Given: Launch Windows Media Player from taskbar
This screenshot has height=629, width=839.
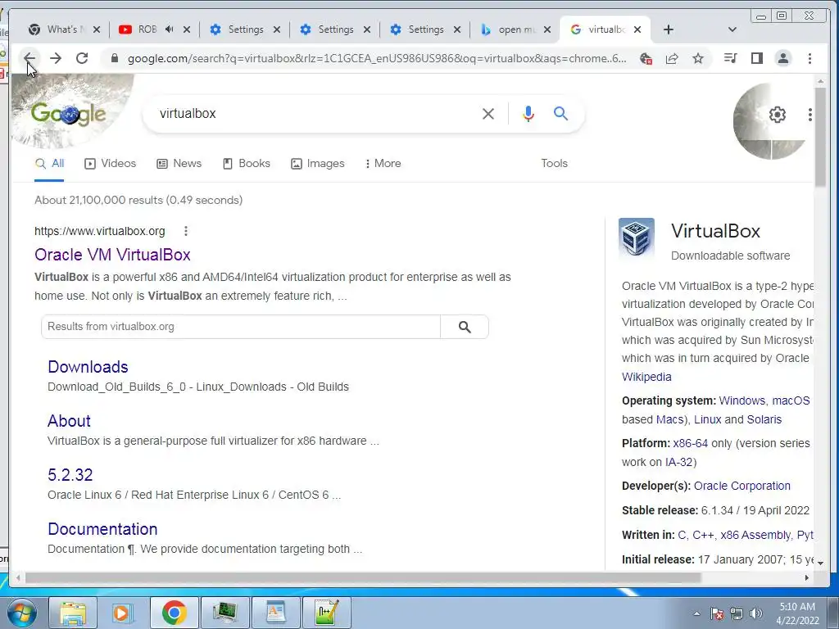Looking at the screenshot, I should [x=123, y=613].
